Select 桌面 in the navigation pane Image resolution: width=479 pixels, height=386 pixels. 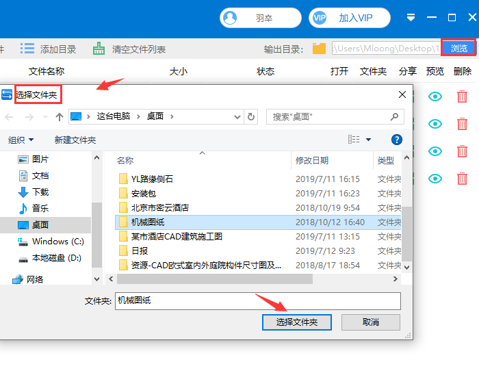coord(40,225)
